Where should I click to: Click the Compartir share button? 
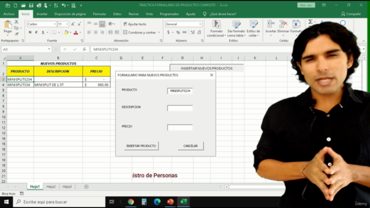(351, 14)
